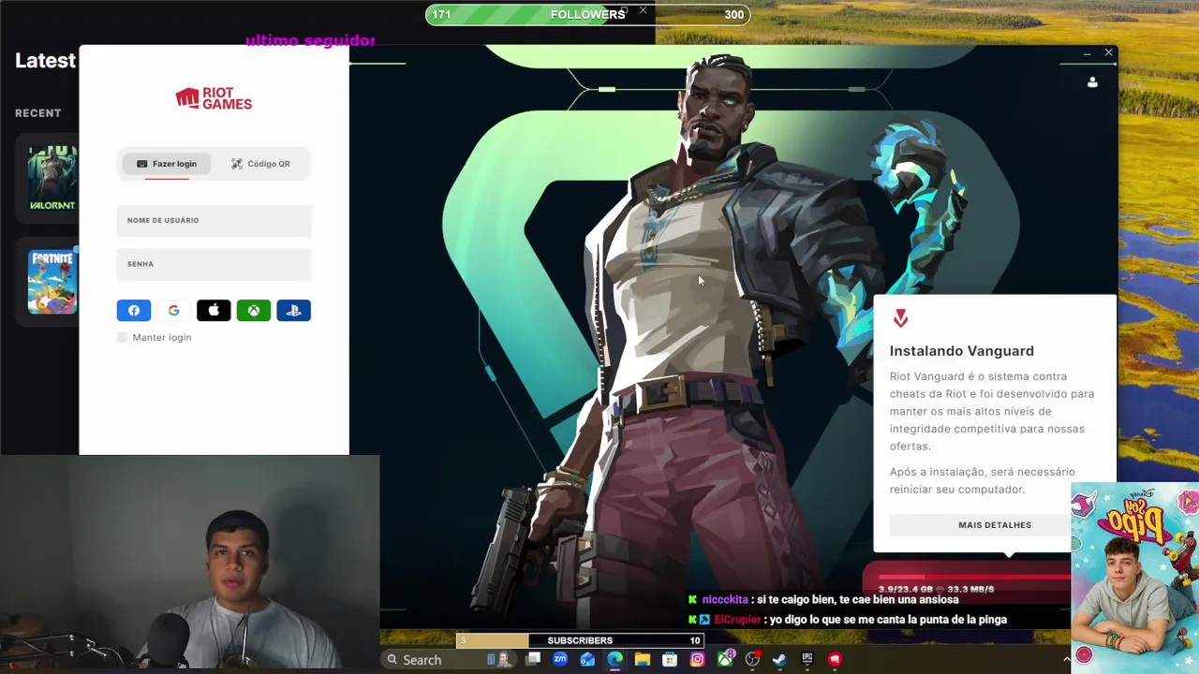Screen dimensions: 1199x674
Task: Open Zoom from the taskbar
Action: (x=560, y=660)
